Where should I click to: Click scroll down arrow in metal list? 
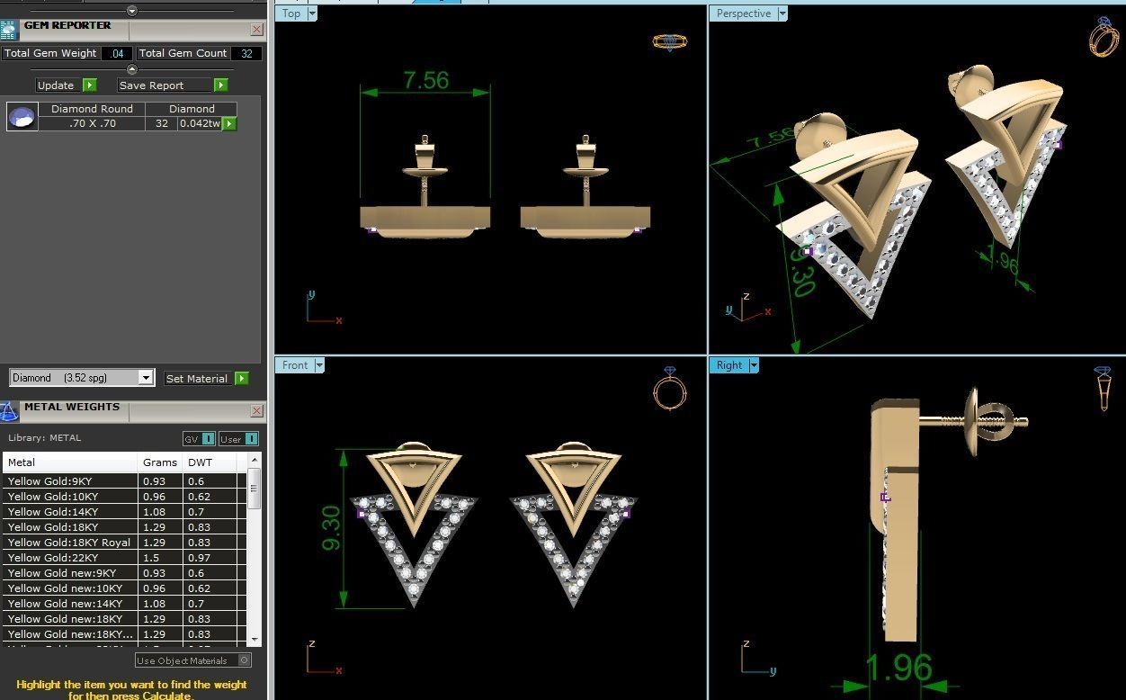coord(255,638)
